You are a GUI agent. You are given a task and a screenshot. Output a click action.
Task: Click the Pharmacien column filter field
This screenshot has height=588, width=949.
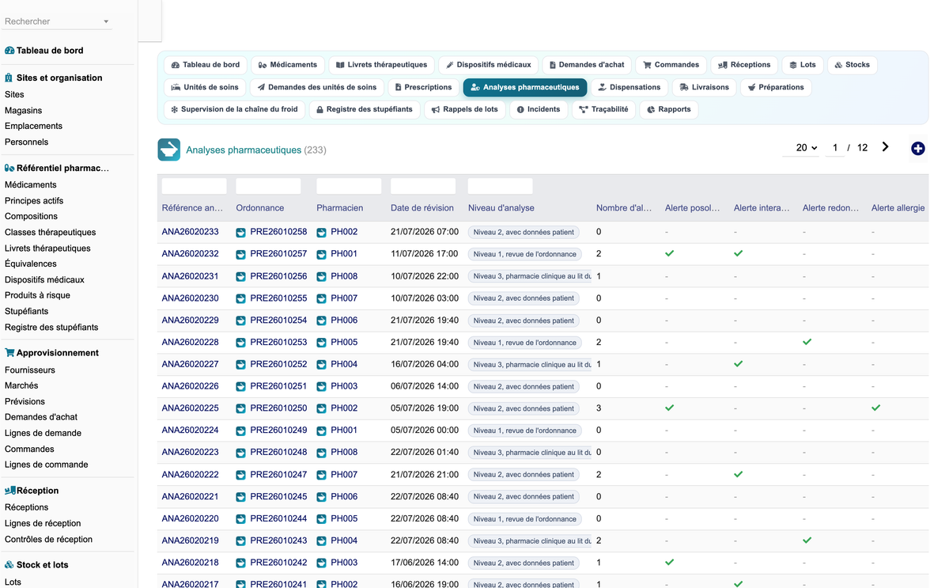[x=349, y=186]
